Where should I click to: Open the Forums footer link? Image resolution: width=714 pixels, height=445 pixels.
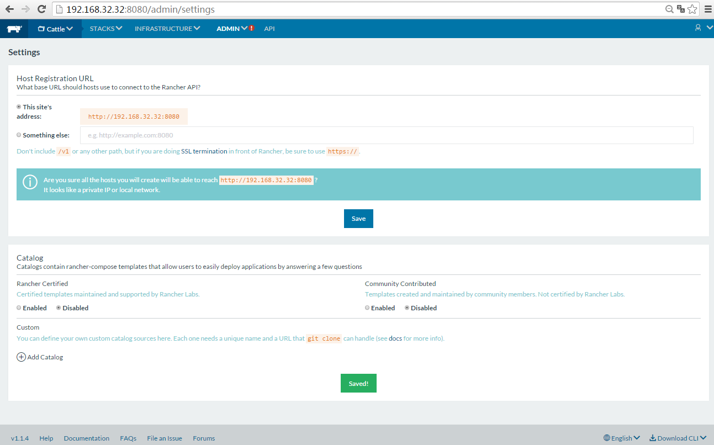204,438
